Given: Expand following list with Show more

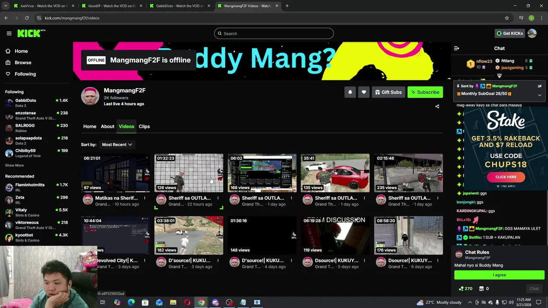Looking at the screenshot, I should point(15,165).
